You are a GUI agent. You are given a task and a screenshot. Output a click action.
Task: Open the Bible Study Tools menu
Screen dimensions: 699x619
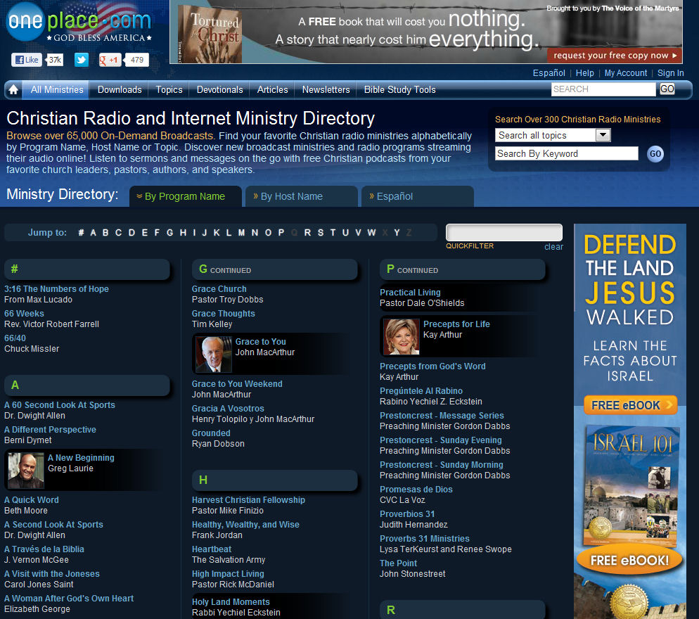[399, 90]
